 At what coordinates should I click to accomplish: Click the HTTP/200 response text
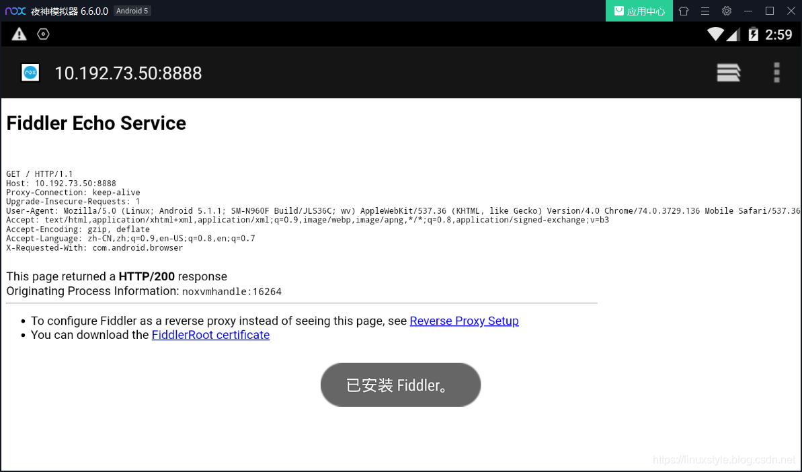tap(147, 276)
